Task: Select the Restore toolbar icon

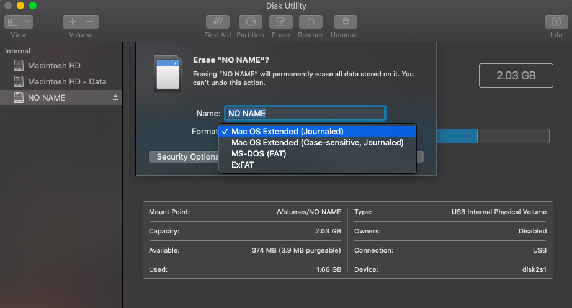Action: (x=310, y=22)
